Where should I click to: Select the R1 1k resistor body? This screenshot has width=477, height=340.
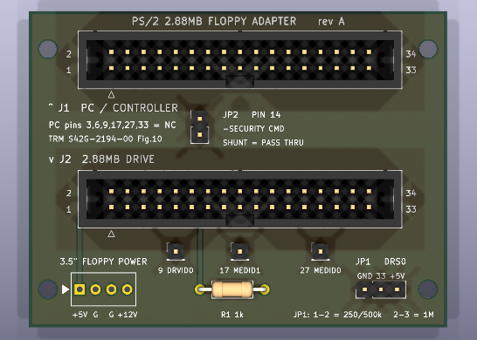232,289
